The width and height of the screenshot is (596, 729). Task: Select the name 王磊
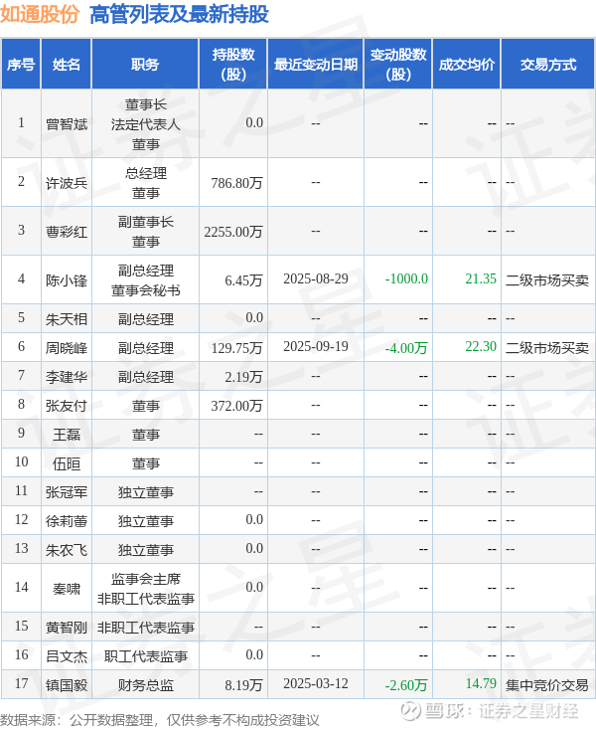67,435
